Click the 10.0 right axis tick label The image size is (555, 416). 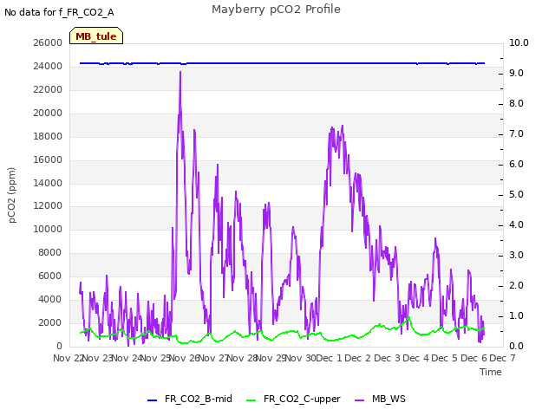(519, 42)
